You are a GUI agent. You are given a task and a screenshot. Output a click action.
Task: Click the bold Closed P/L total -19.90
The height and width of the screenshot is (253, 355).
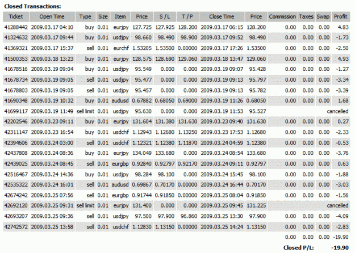340,248
